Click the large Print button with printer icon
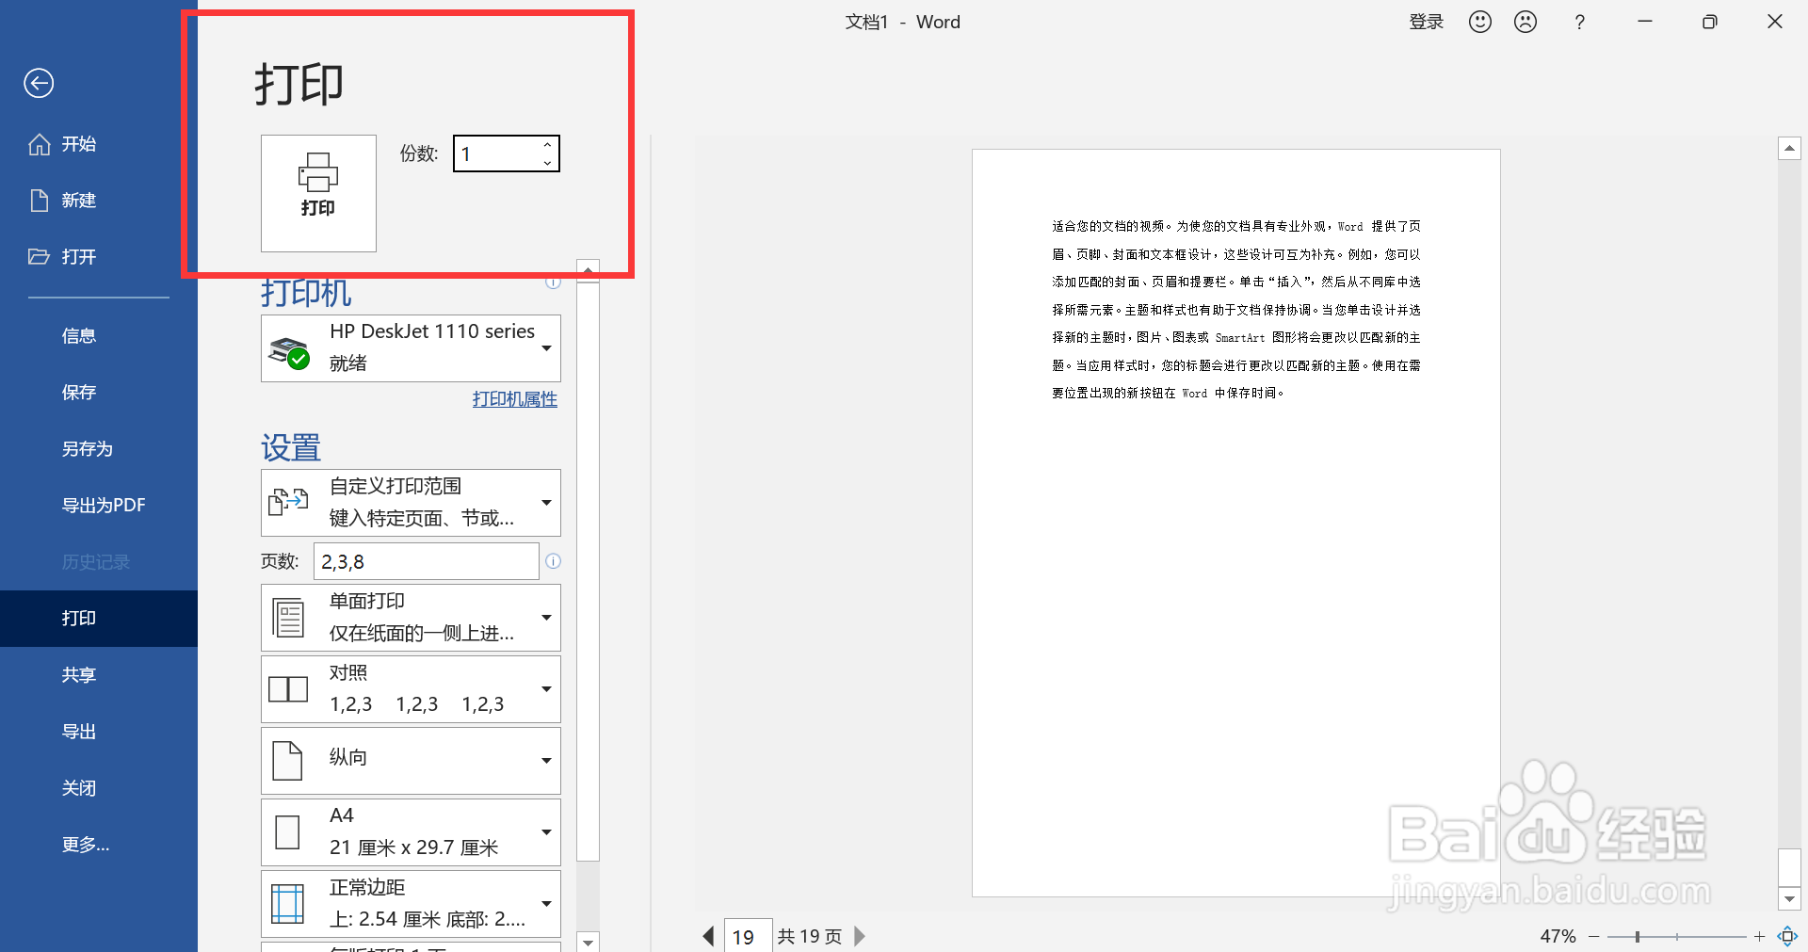 coord(318,193)
